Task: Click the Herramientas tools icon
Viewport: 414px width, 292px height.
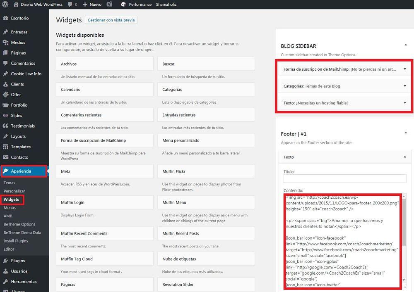Action: (6, 282)
